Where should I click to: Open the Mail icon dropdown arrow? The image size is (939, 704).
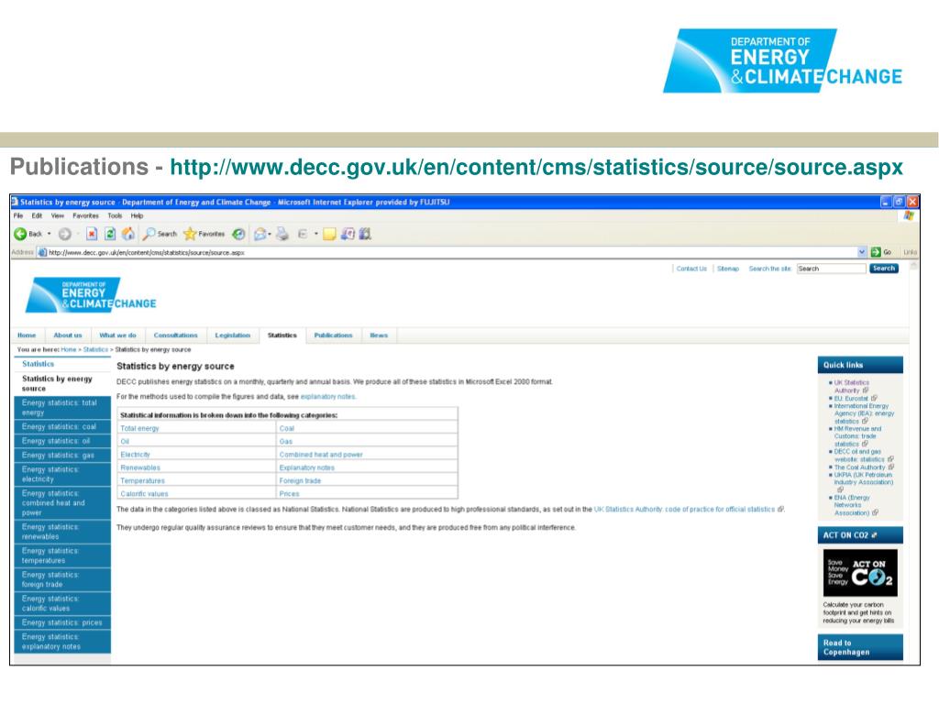(270, 234)
